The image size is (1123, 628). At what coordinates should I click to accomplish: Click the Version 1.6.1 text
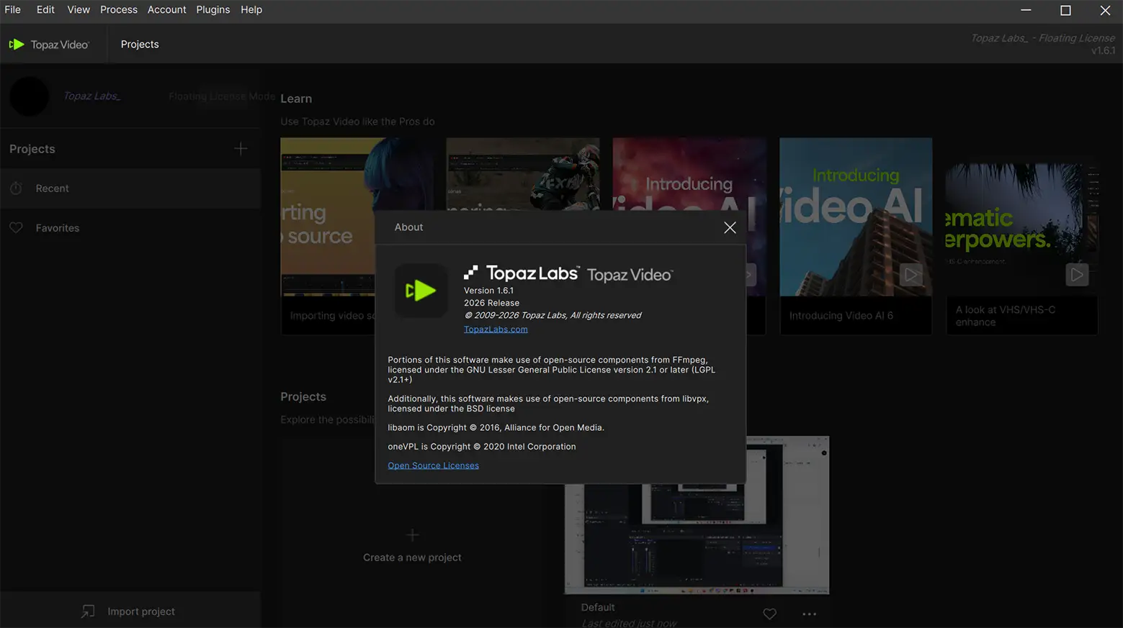(x=488, y=291)
